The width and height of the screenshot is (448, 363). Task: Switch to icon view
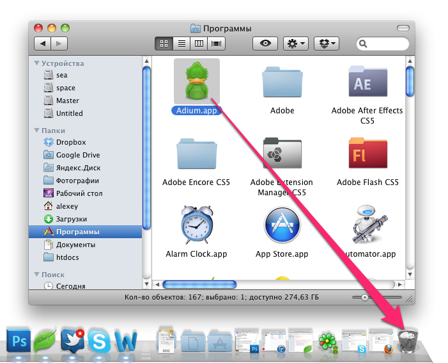pos(164,44)
